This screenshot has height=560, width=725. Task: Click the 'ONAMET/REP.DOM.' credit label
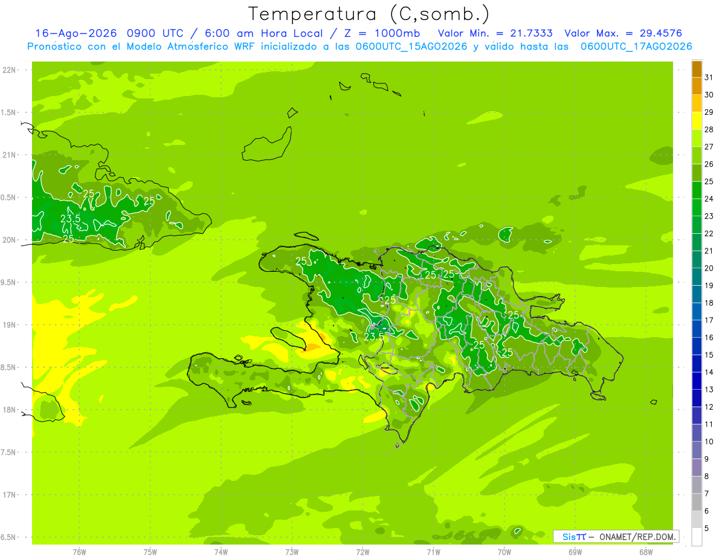point(637,536)
